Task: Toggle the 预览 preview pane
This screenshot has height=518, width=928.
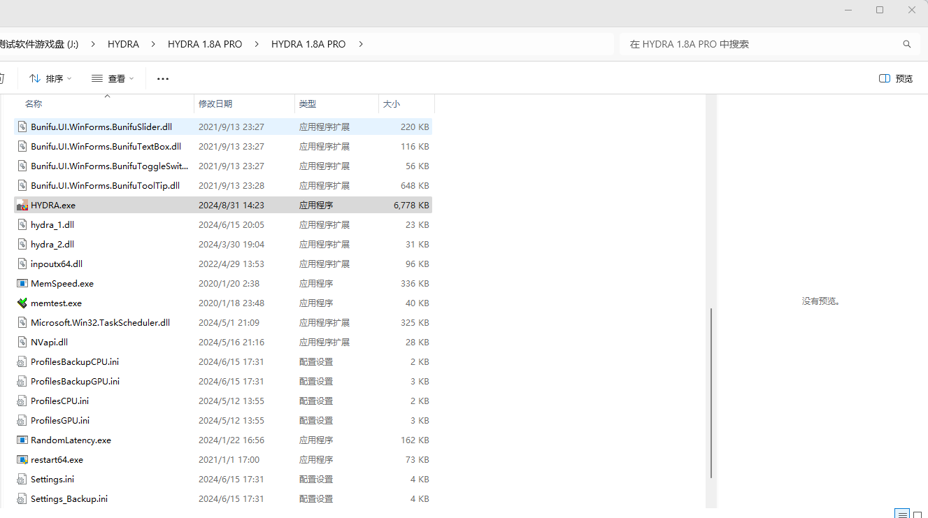Action: (x=896, y=78)
